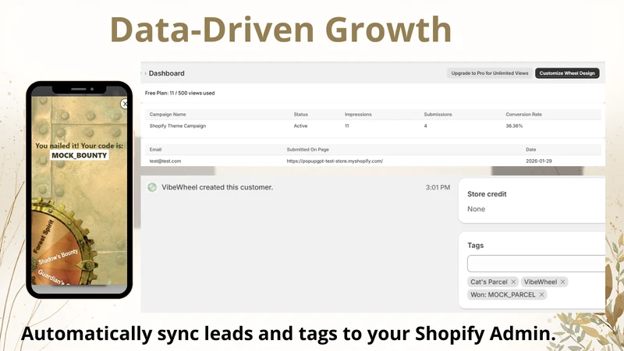This screenshot has width=624, height=351.
Task: Open the popupgpt-test-store.myshopify.com URL
Action: pos(335,161)
